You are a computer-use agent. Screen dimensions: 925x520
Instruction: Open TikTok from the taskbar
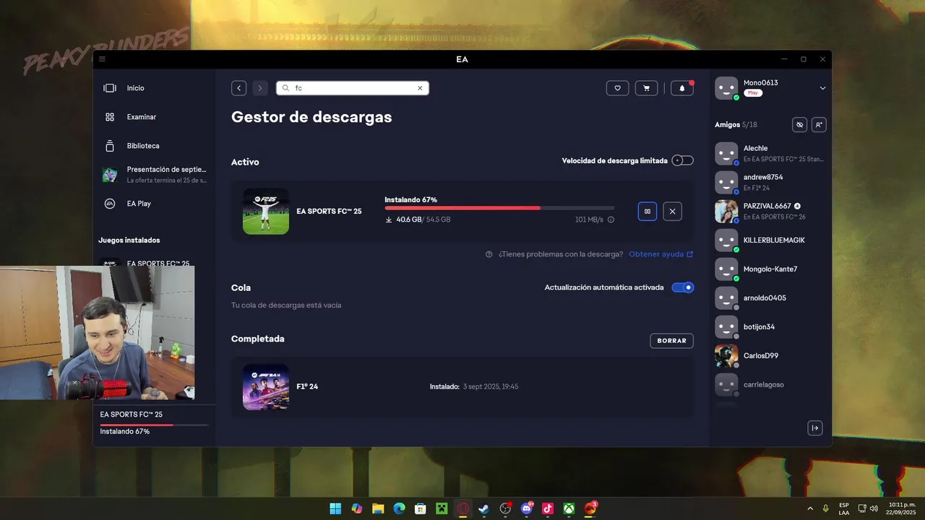[x=548, y=508]
